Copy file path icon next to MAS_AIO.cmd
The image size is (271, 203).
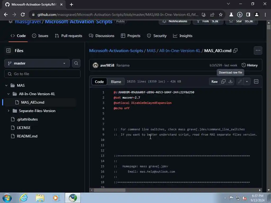[235, 50]
